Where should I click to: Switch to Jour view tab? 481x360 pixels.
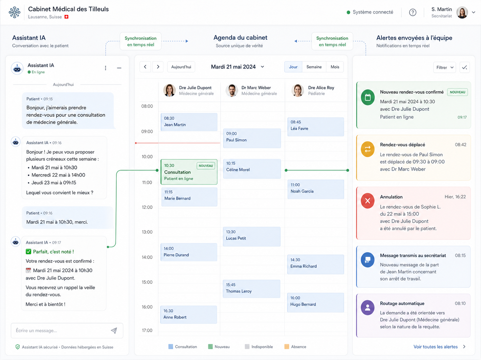tap(293, 67)
